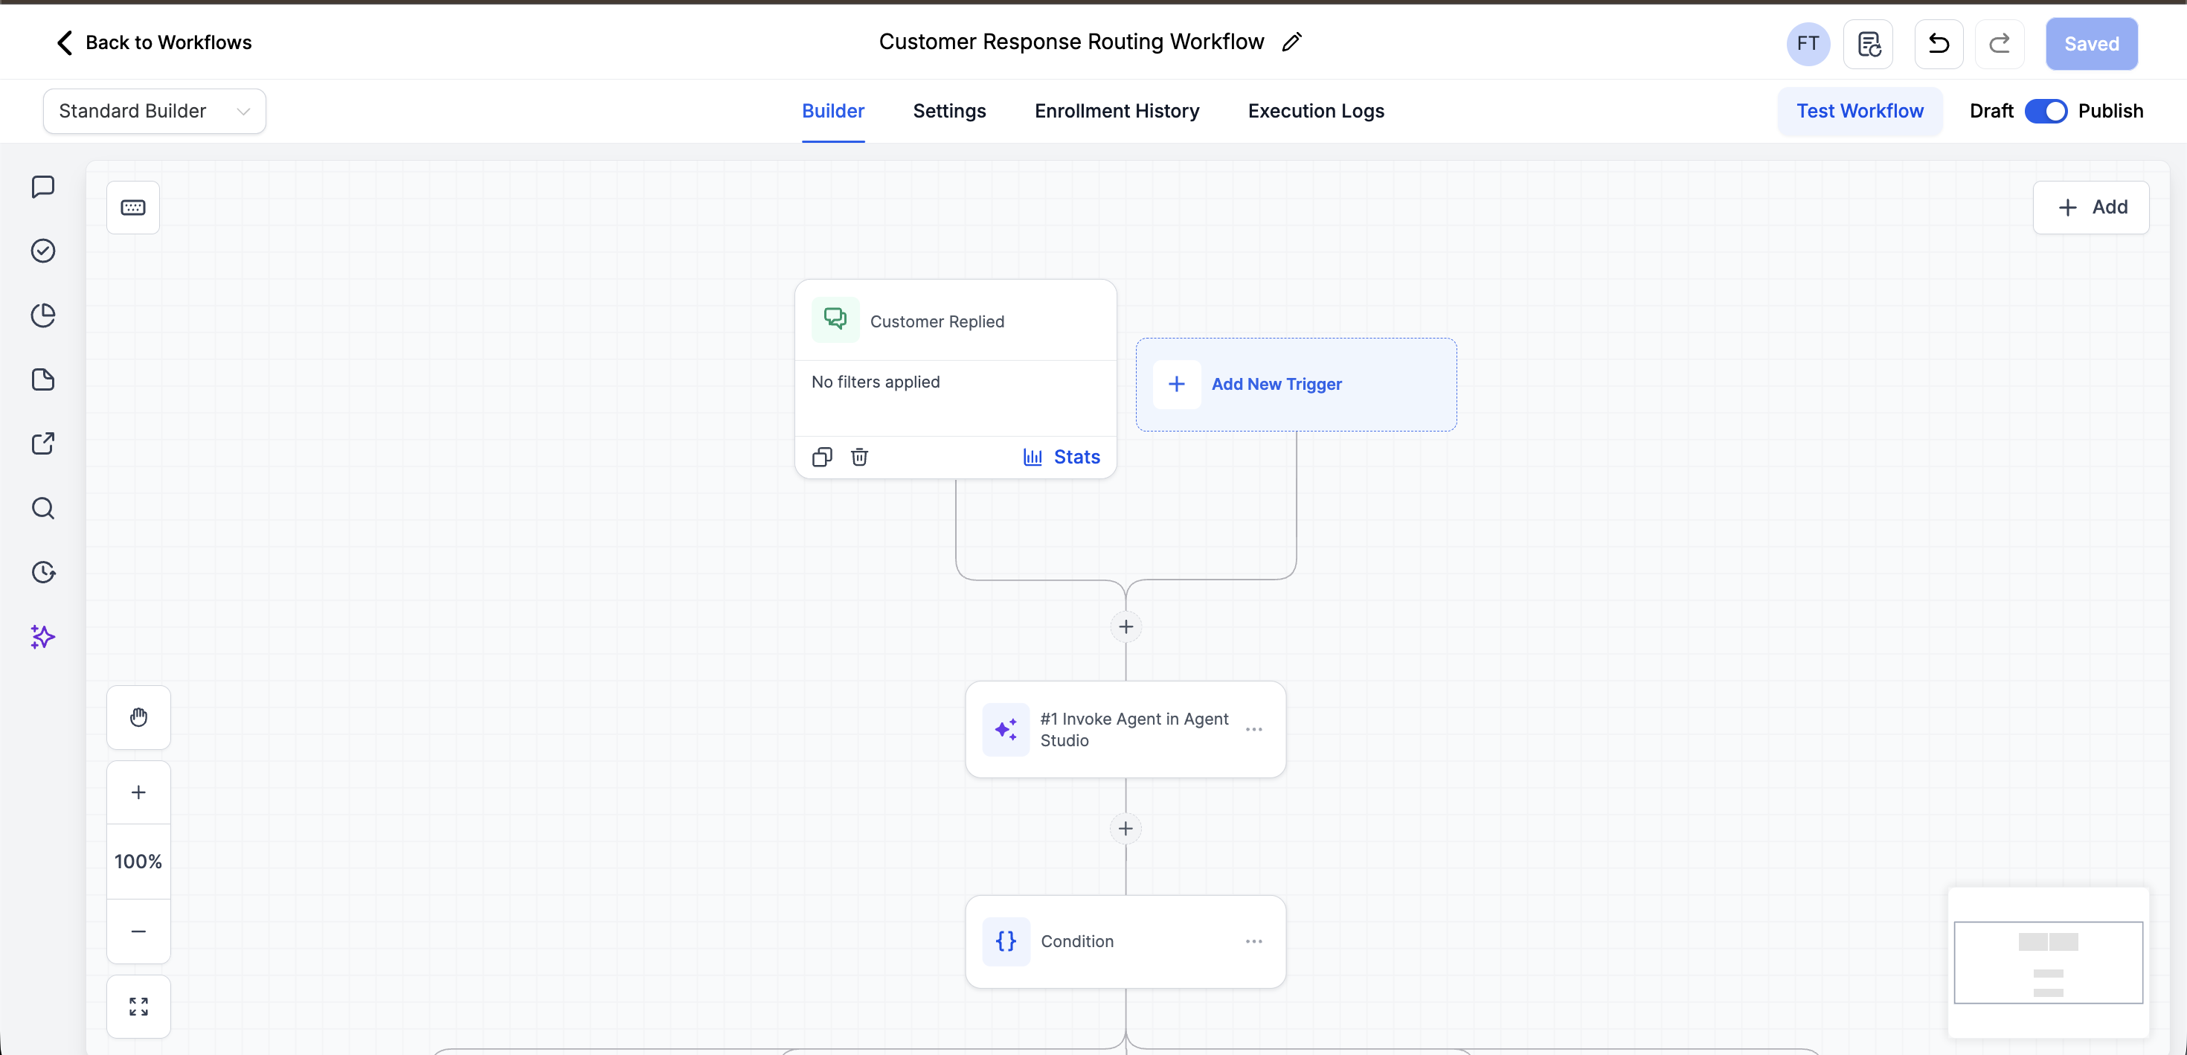Click the undo arrow button
Image resolution: width=2187 pixels, height=1055 pixels.
tap(1939, 43)
